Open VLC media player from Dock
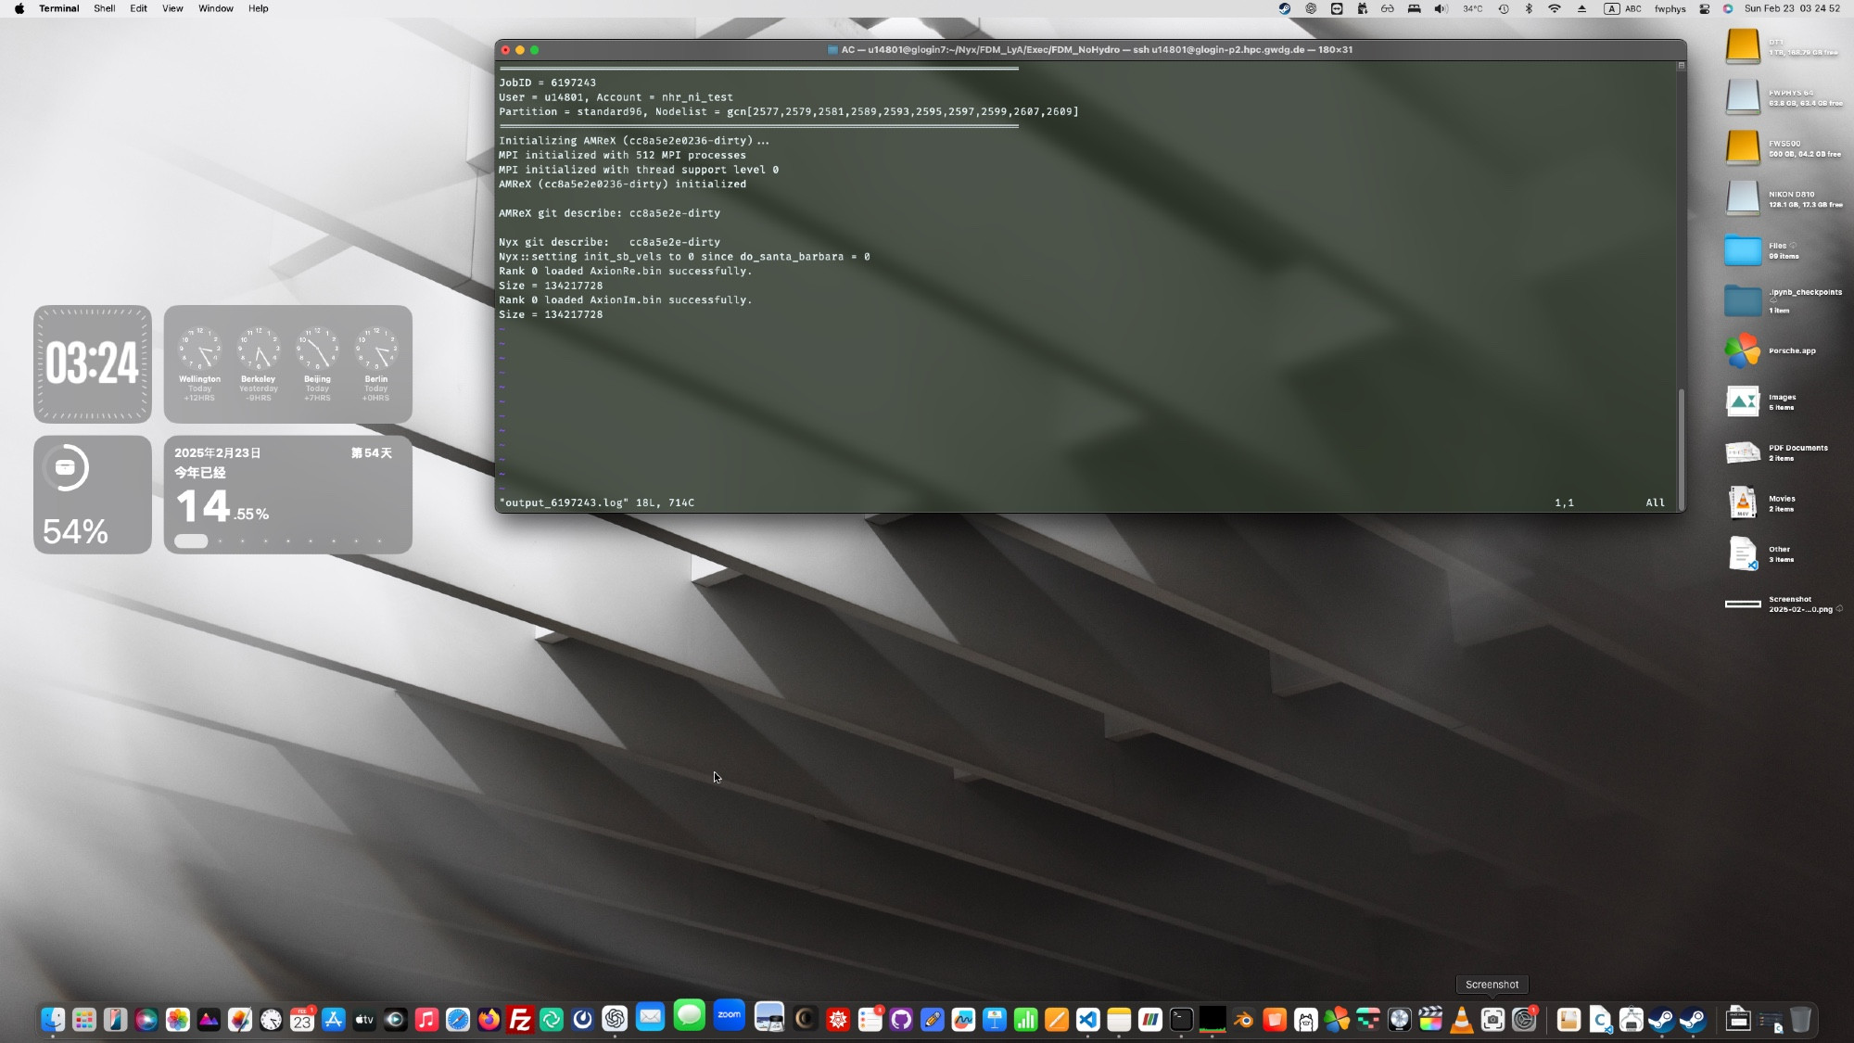Viewport: 1854px width, 1043px height. click(x=1462, y=1020)
